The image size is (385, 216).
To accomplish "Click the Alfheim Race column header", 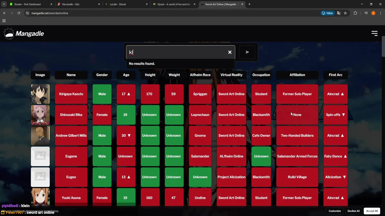I will [200, 75].
